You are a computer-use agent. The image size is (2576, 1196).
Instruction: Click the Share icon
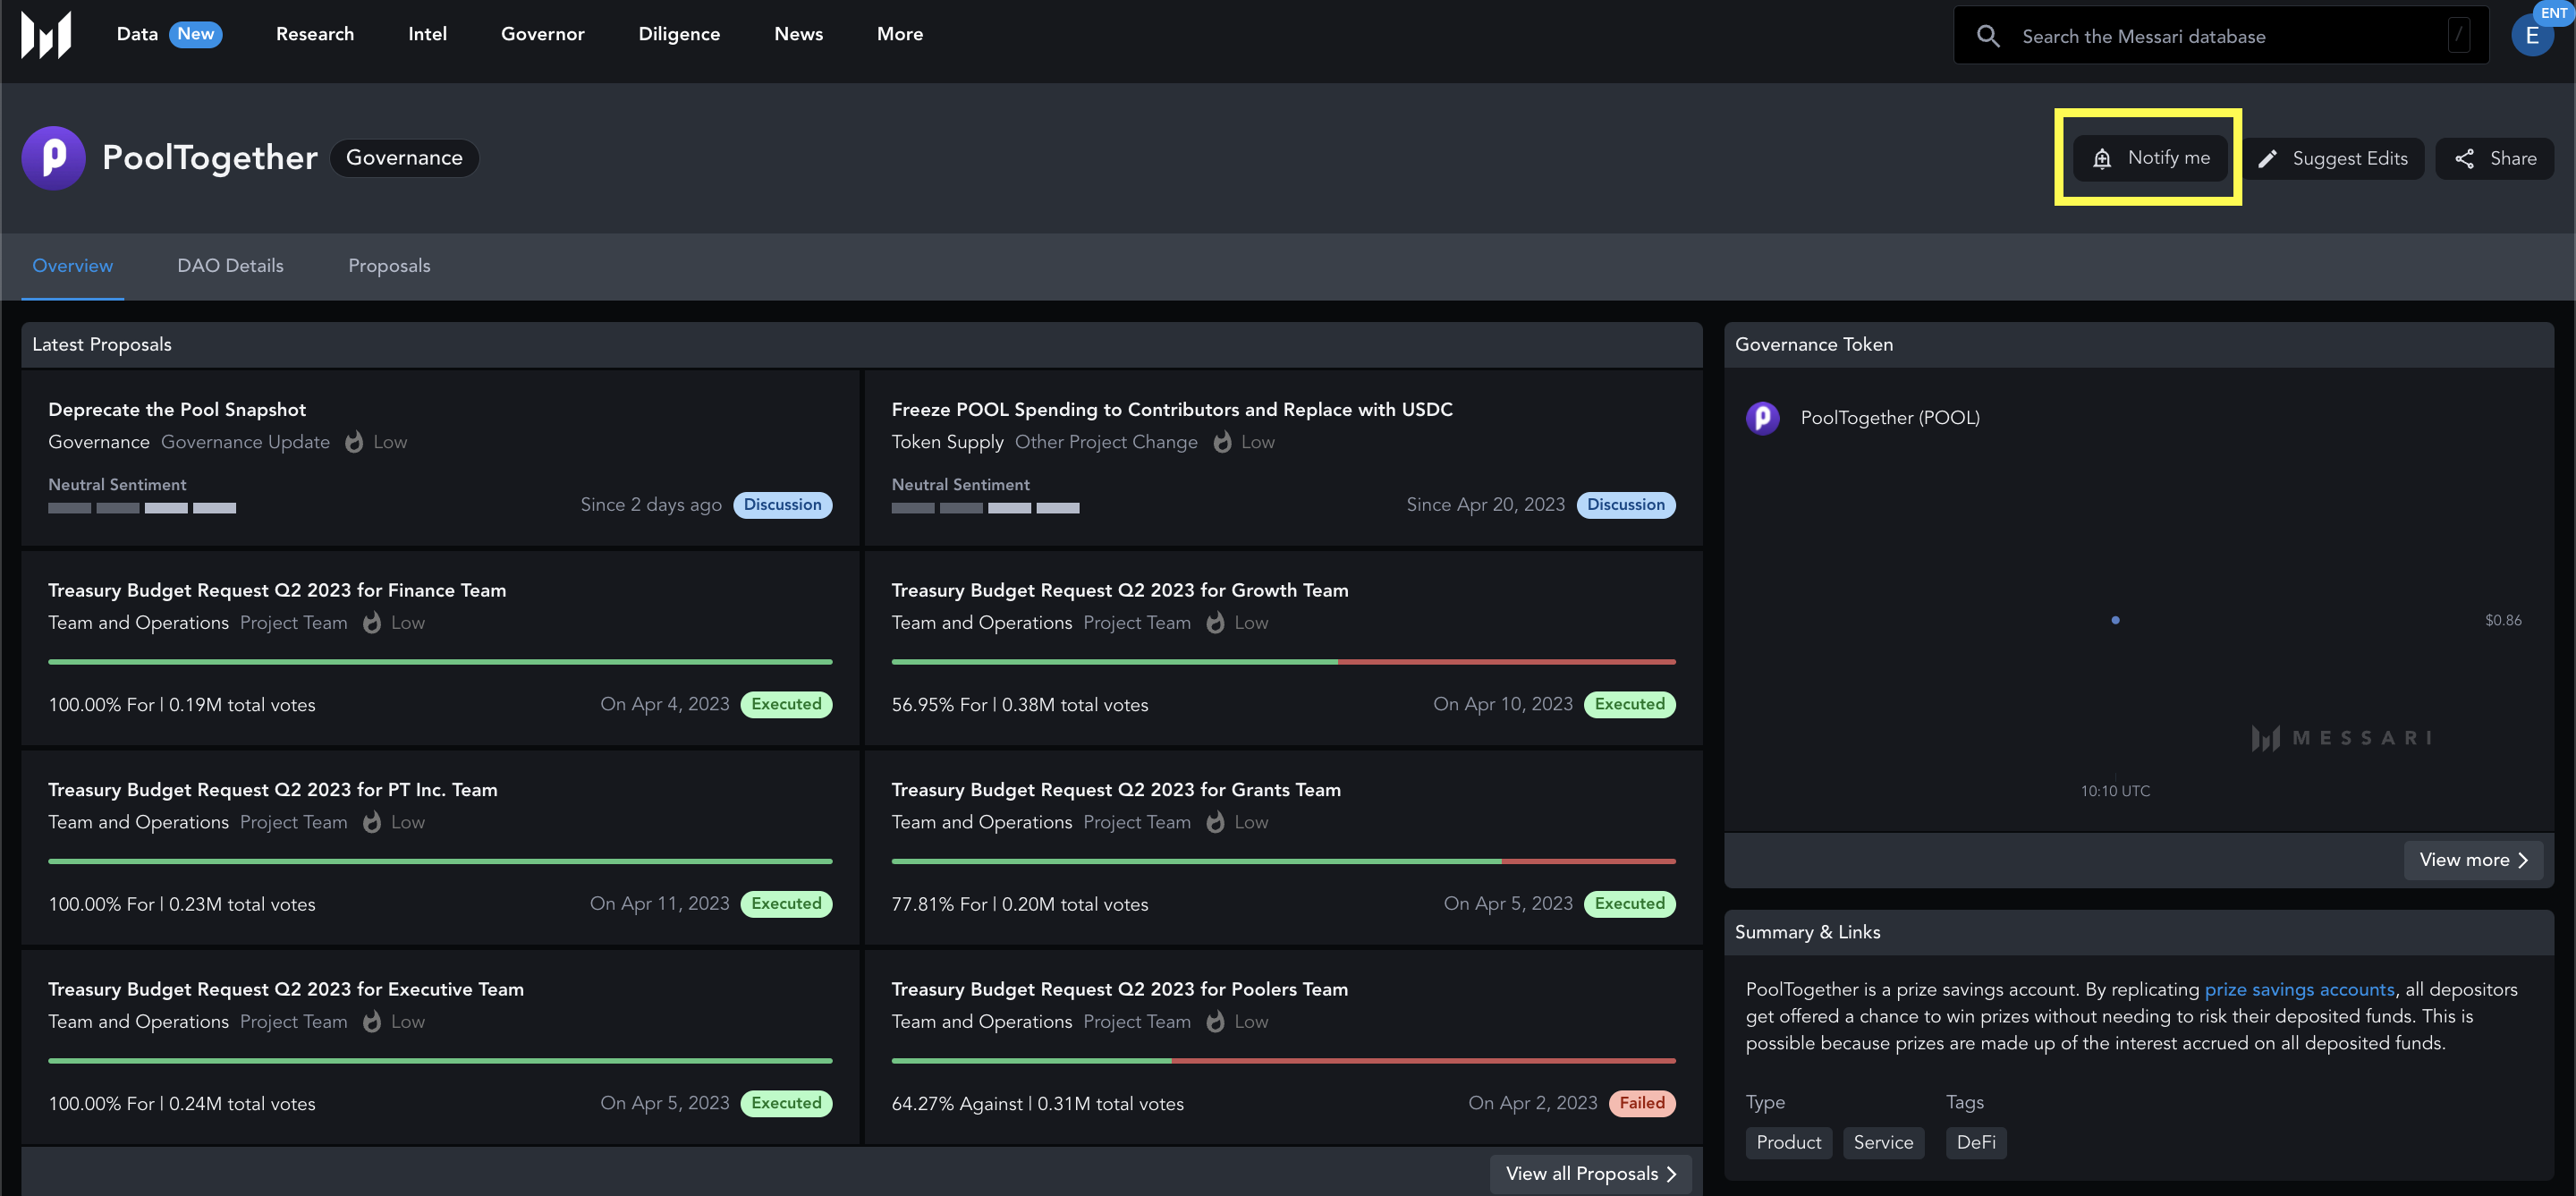[x=2465, y=159]
